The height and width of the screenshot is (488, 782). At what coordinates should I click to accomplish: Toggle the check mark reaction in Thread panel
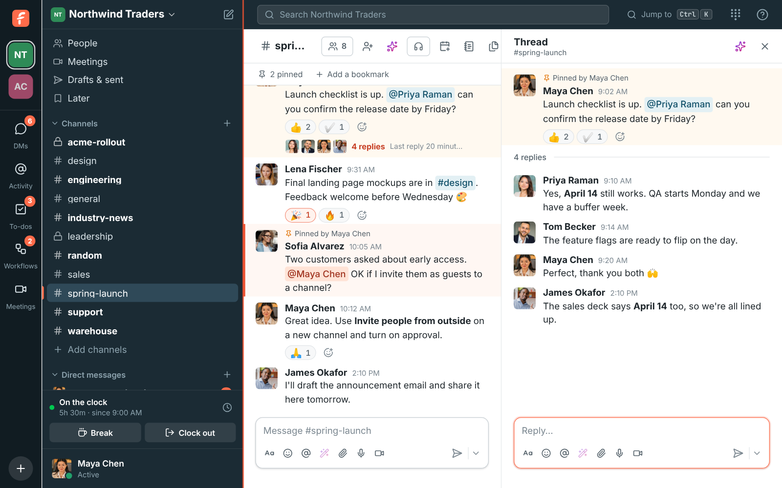(592, 137)
